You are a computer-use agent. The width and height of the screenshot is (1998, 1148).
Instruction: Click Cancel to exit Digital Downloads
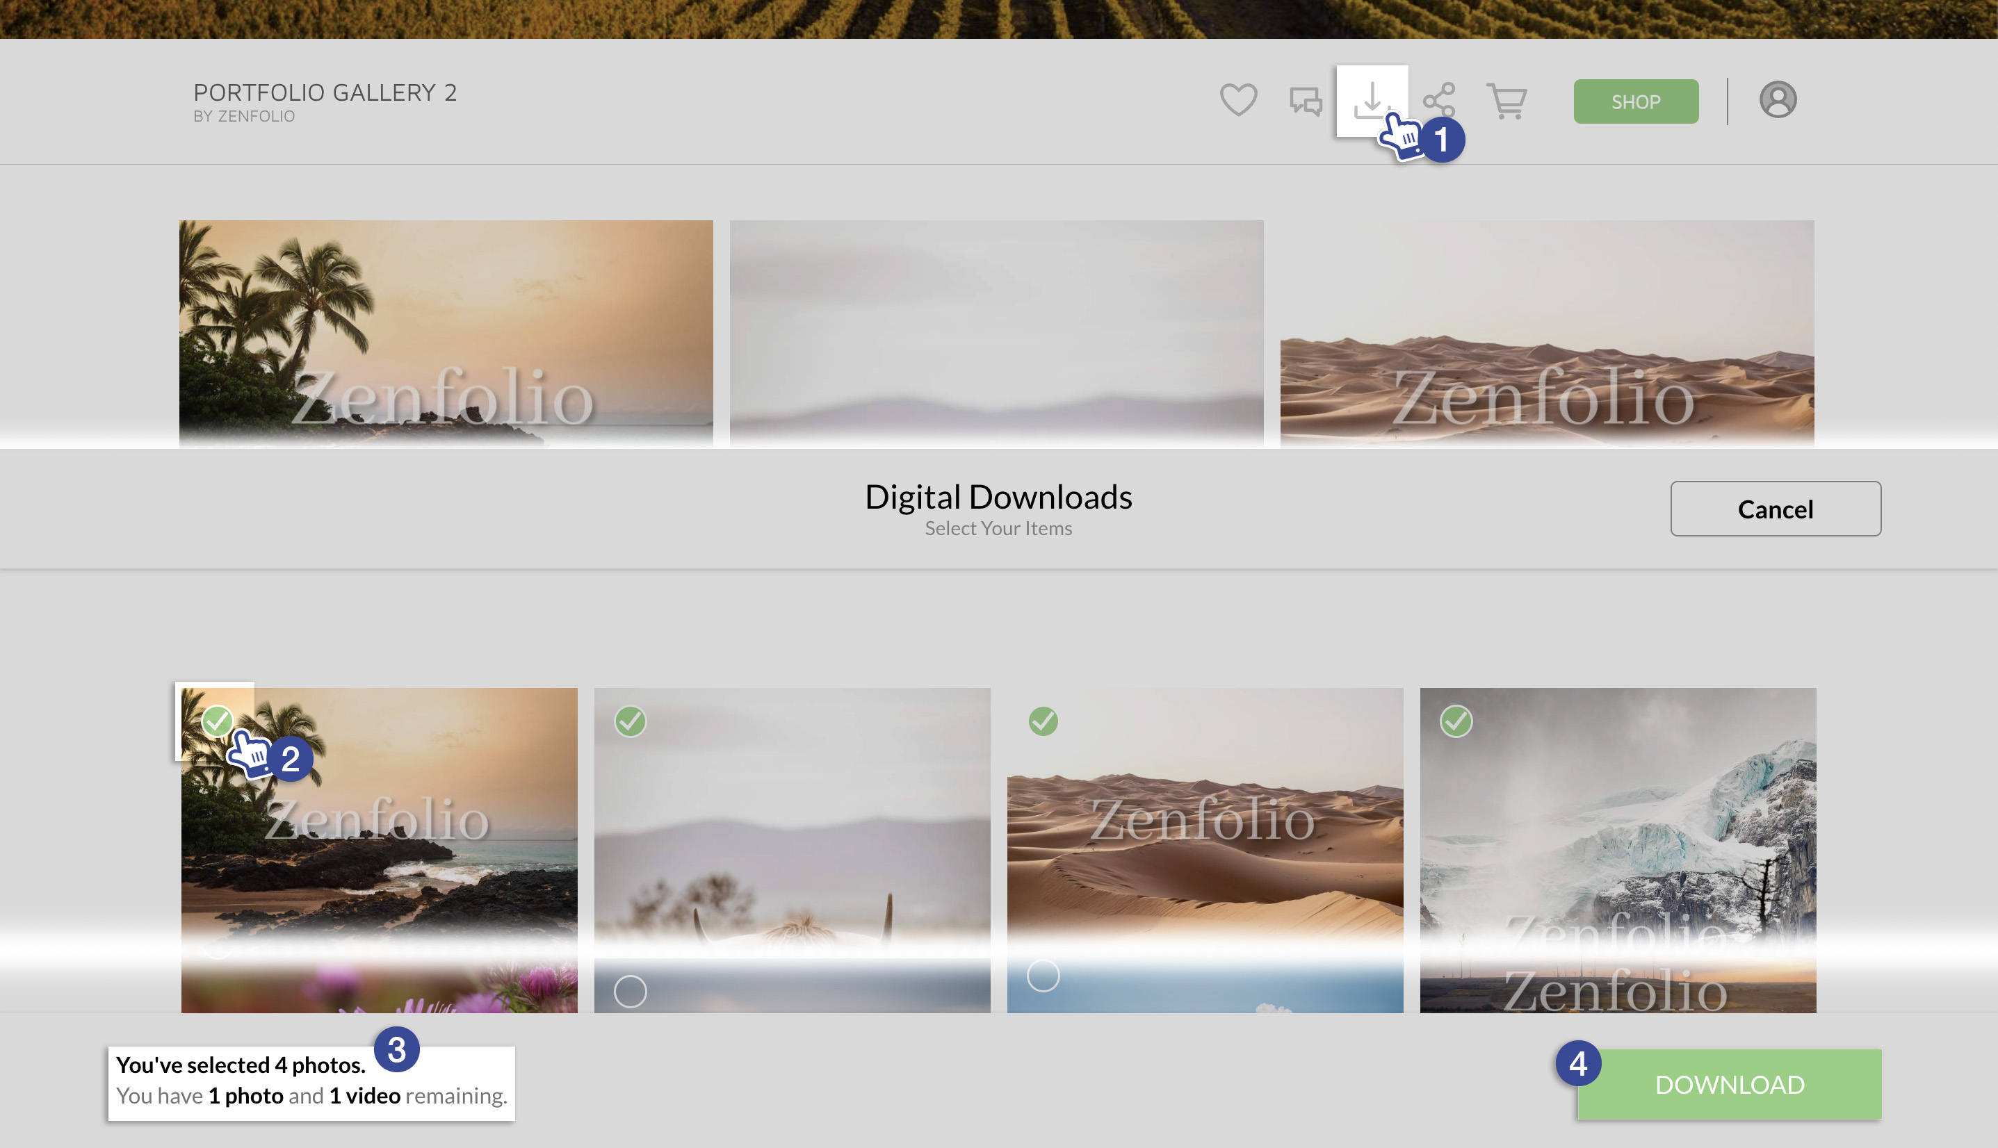click(1775, 509)
